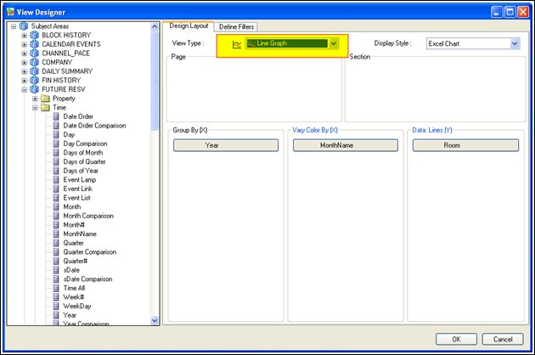Click the Cancel button
This screenshot has height=355, width=535.
tap(502, 339)
